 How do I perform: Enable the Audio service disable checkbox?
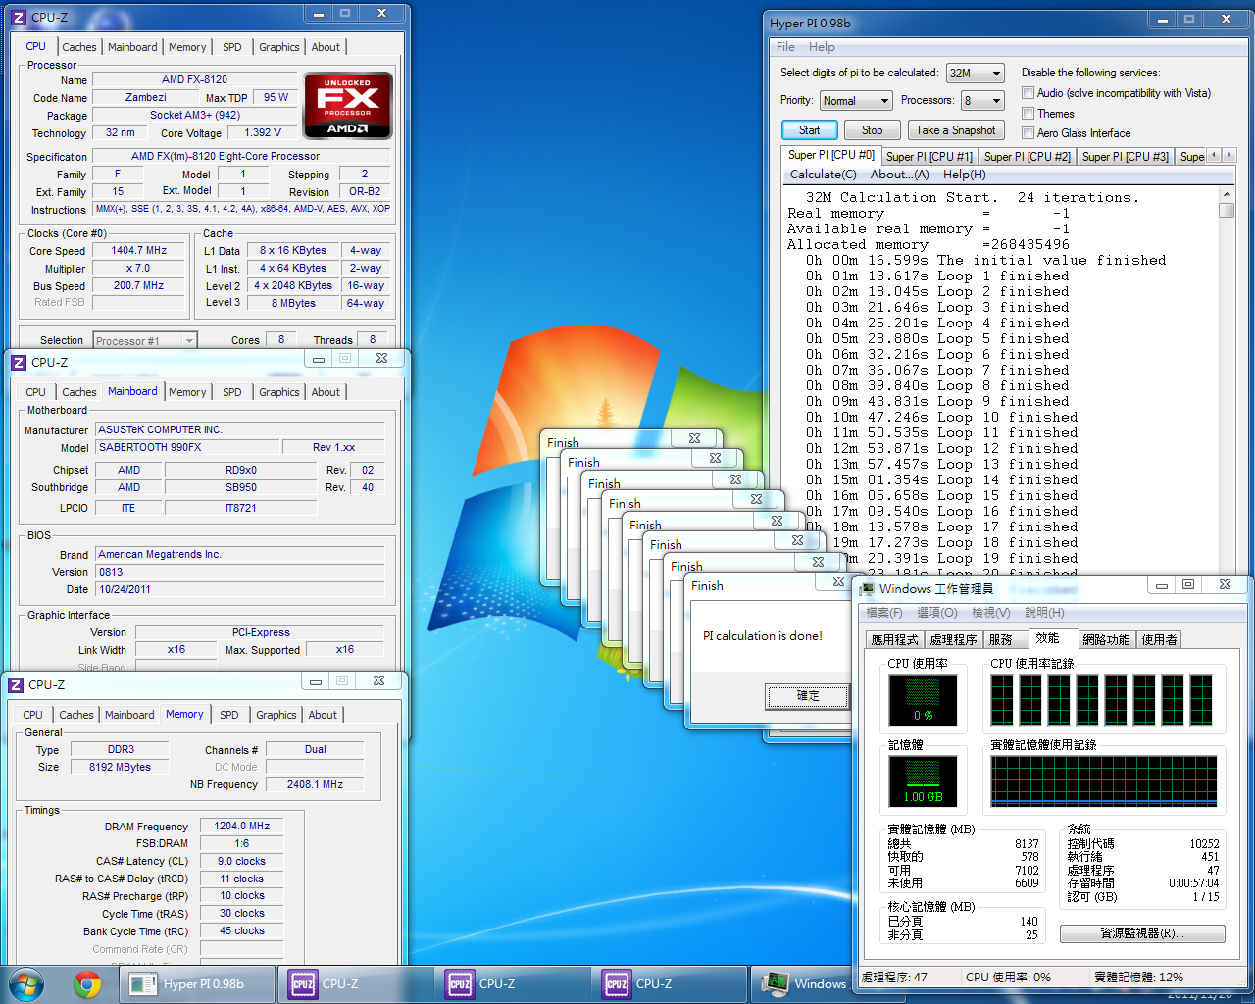tap(1028, 93)
